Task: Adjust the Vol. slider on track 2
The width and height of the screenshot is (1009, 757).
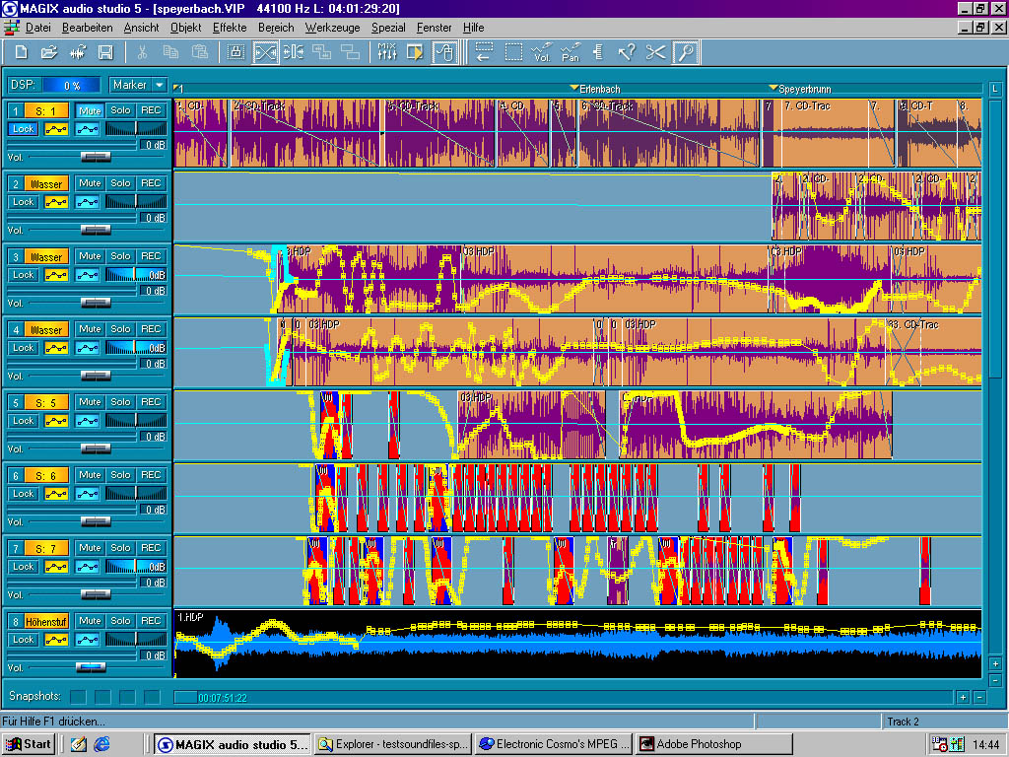Action: pyautogui.click(x=95, y=230)
